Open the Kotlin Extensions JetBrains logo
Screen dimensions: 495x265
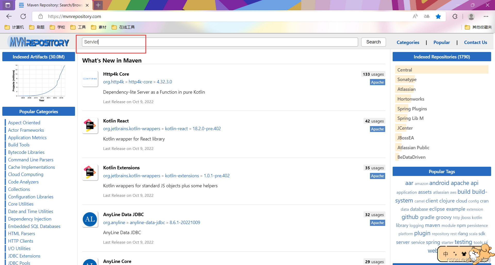point(90,172)
